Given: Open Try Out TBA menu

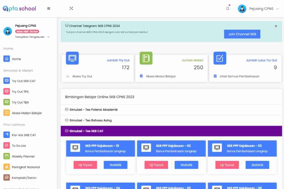Looking at the screenshot, I should [20, 102].
